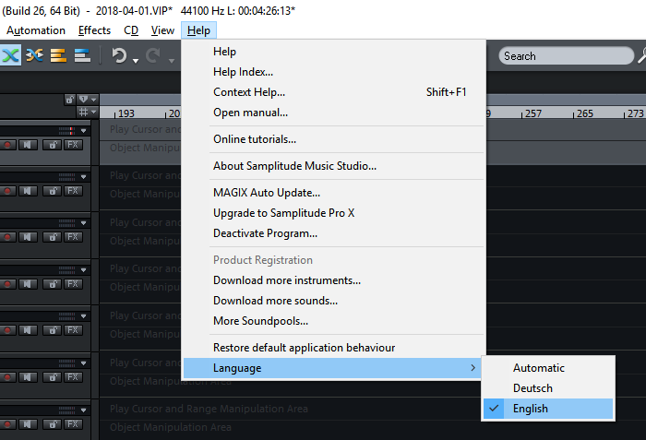Click Upgrade to Samplitude Pro X

point(283,213)
